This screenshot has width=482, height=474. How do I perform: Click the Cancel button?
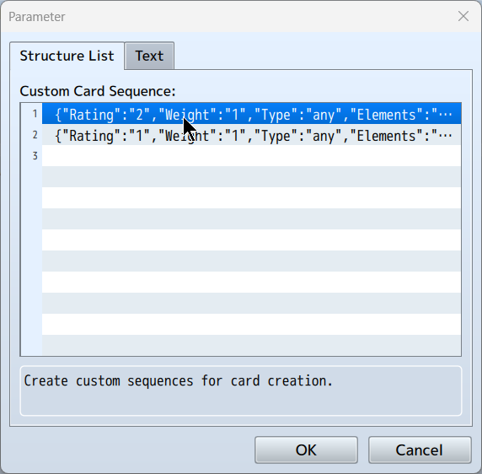click(420, 450)
